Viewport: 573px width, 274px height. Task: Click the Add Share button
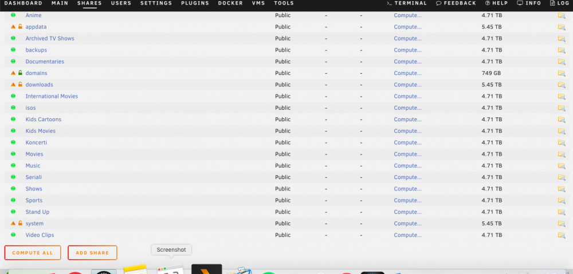click(x=92, y=253)
